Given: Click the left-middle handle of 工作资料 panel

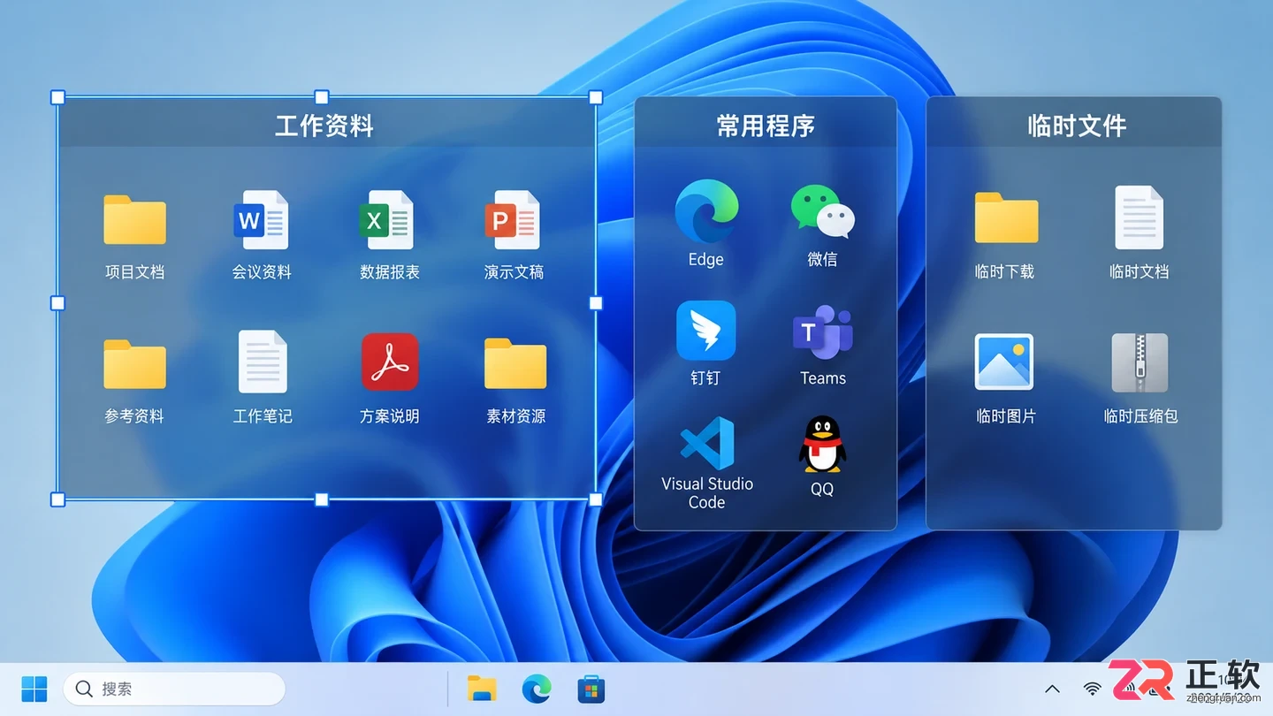Looking at the screenshot, I should [x=57, y=303].
